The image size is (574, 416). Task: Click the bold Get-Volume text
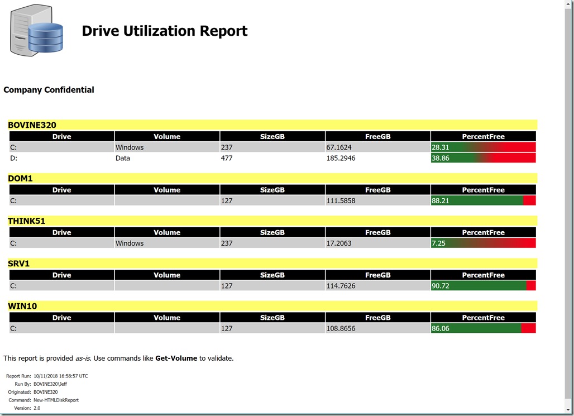click(x=176, y=358)
